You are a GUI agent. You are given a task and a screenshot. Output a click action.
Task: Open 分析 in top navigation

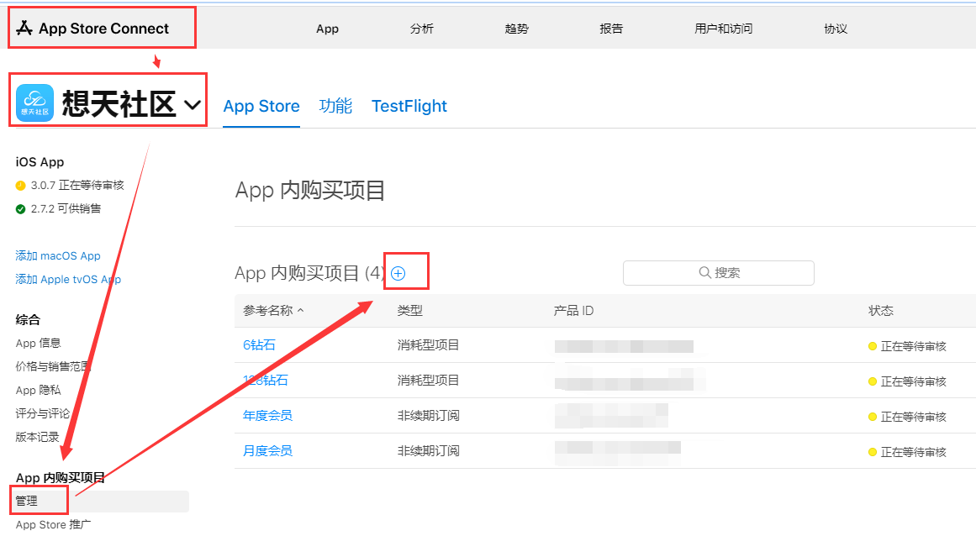click(421, 29)
